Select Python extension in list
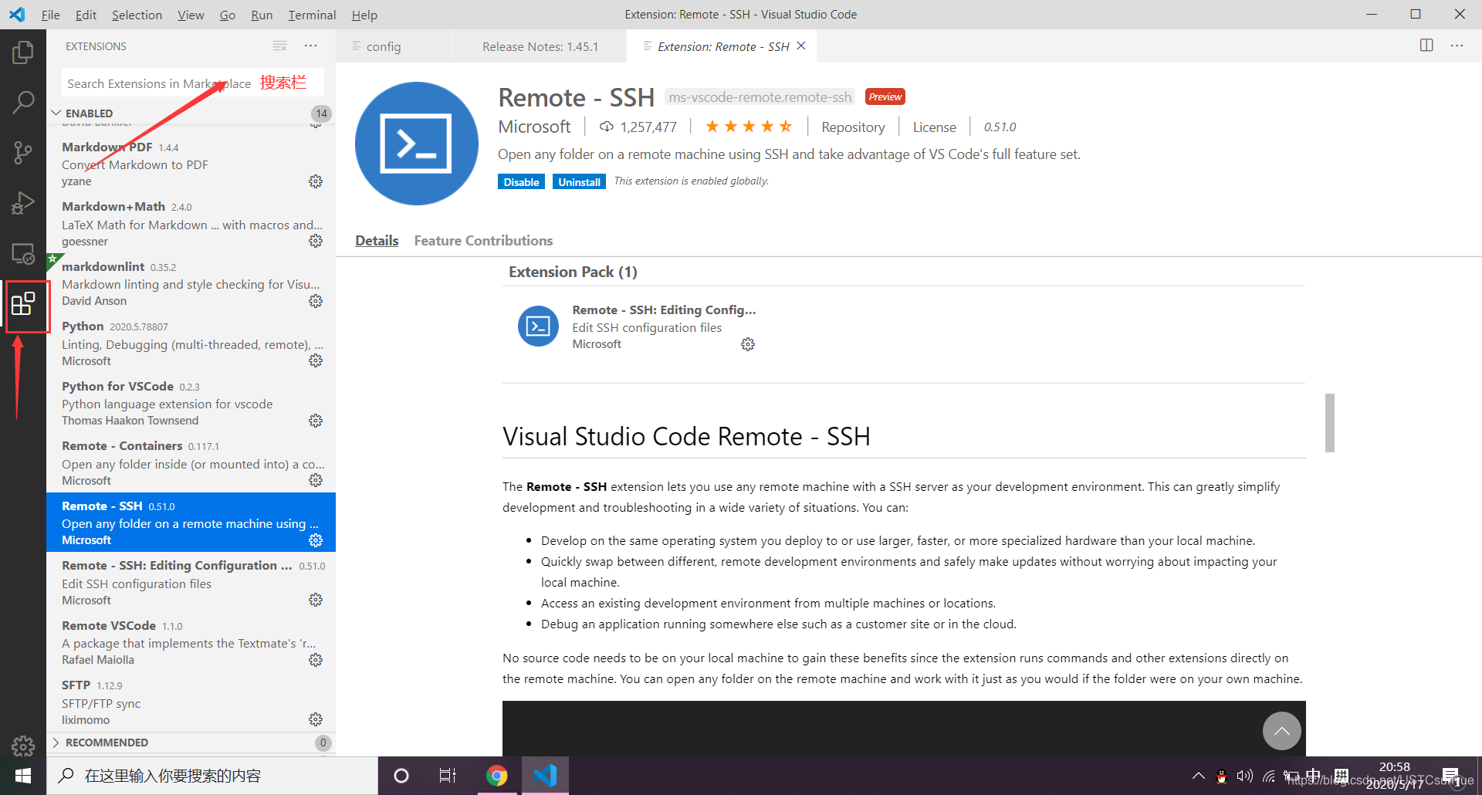Viewport: 1482px width, 795px height. click(191, 343)
